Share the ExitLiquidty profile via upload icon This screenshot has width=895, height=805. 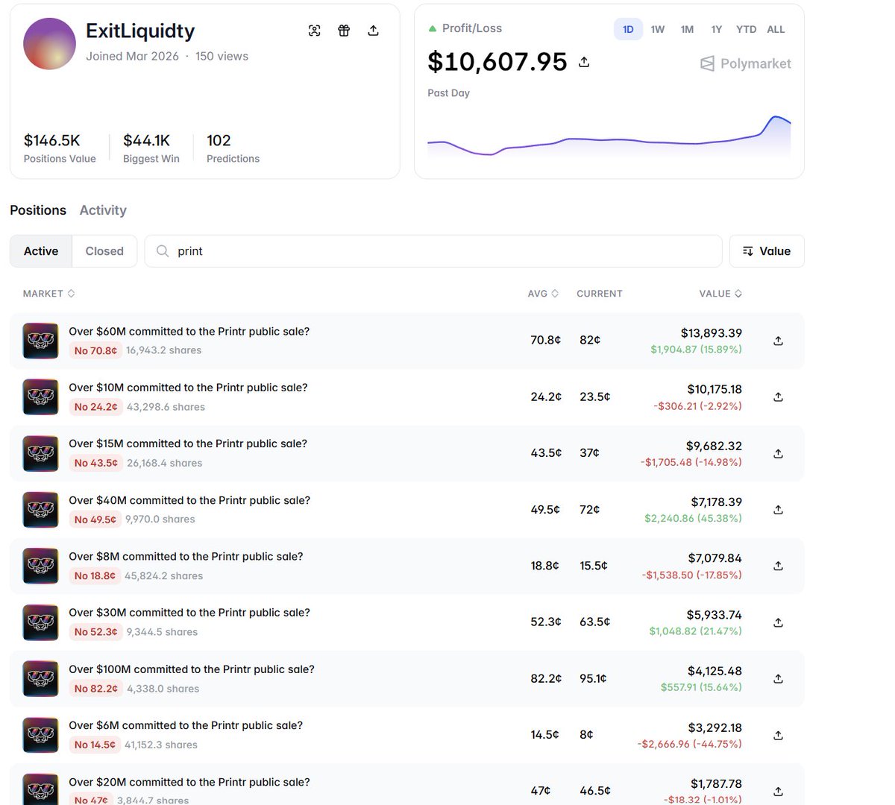coord(374,31)
